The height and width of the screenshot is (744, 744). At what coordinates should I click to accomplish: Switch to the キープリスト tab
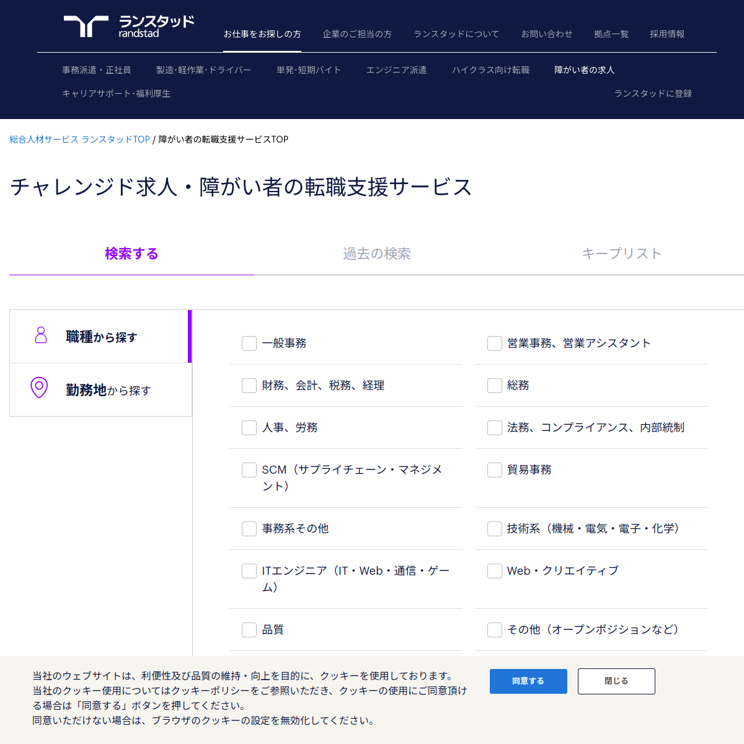click(x=621, y=254)
